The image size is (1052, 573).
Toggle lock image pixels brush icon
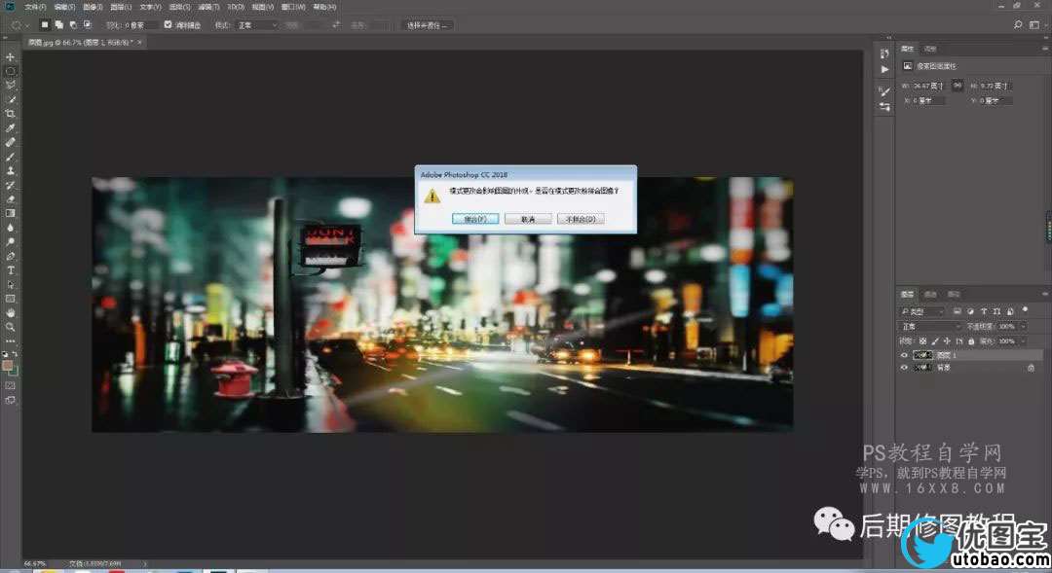click(934, 341)
